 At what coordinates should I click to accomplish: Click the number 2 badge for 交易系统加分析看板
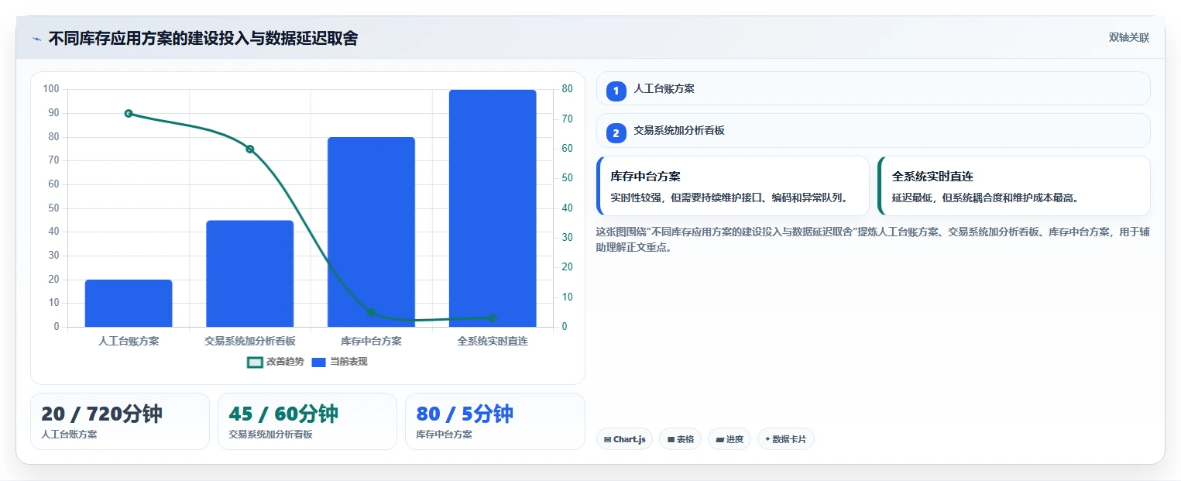click(x=616, y=133)
